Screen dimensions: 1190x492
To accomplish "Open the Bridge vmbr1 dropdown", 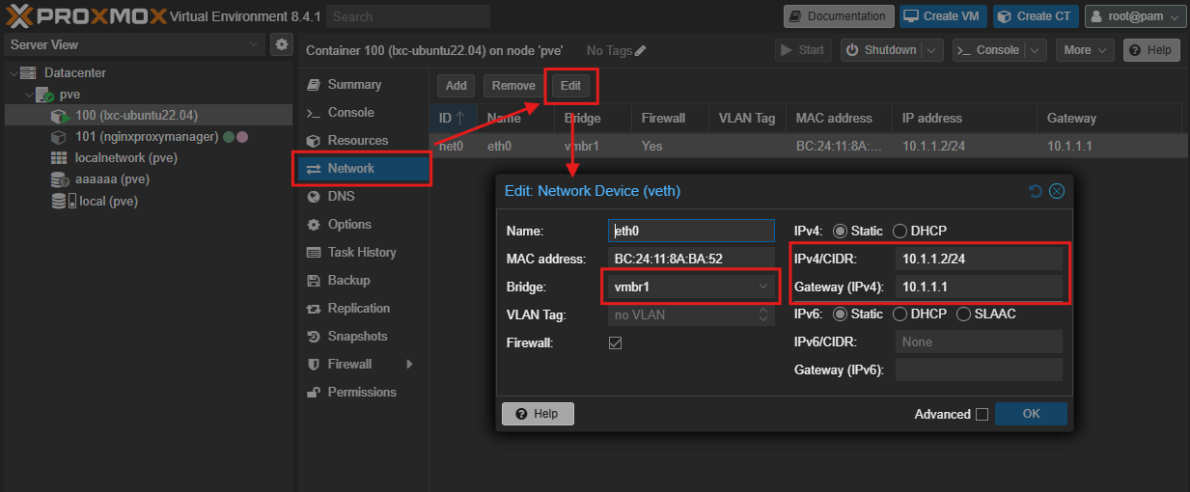I will [x=691, y=287].
